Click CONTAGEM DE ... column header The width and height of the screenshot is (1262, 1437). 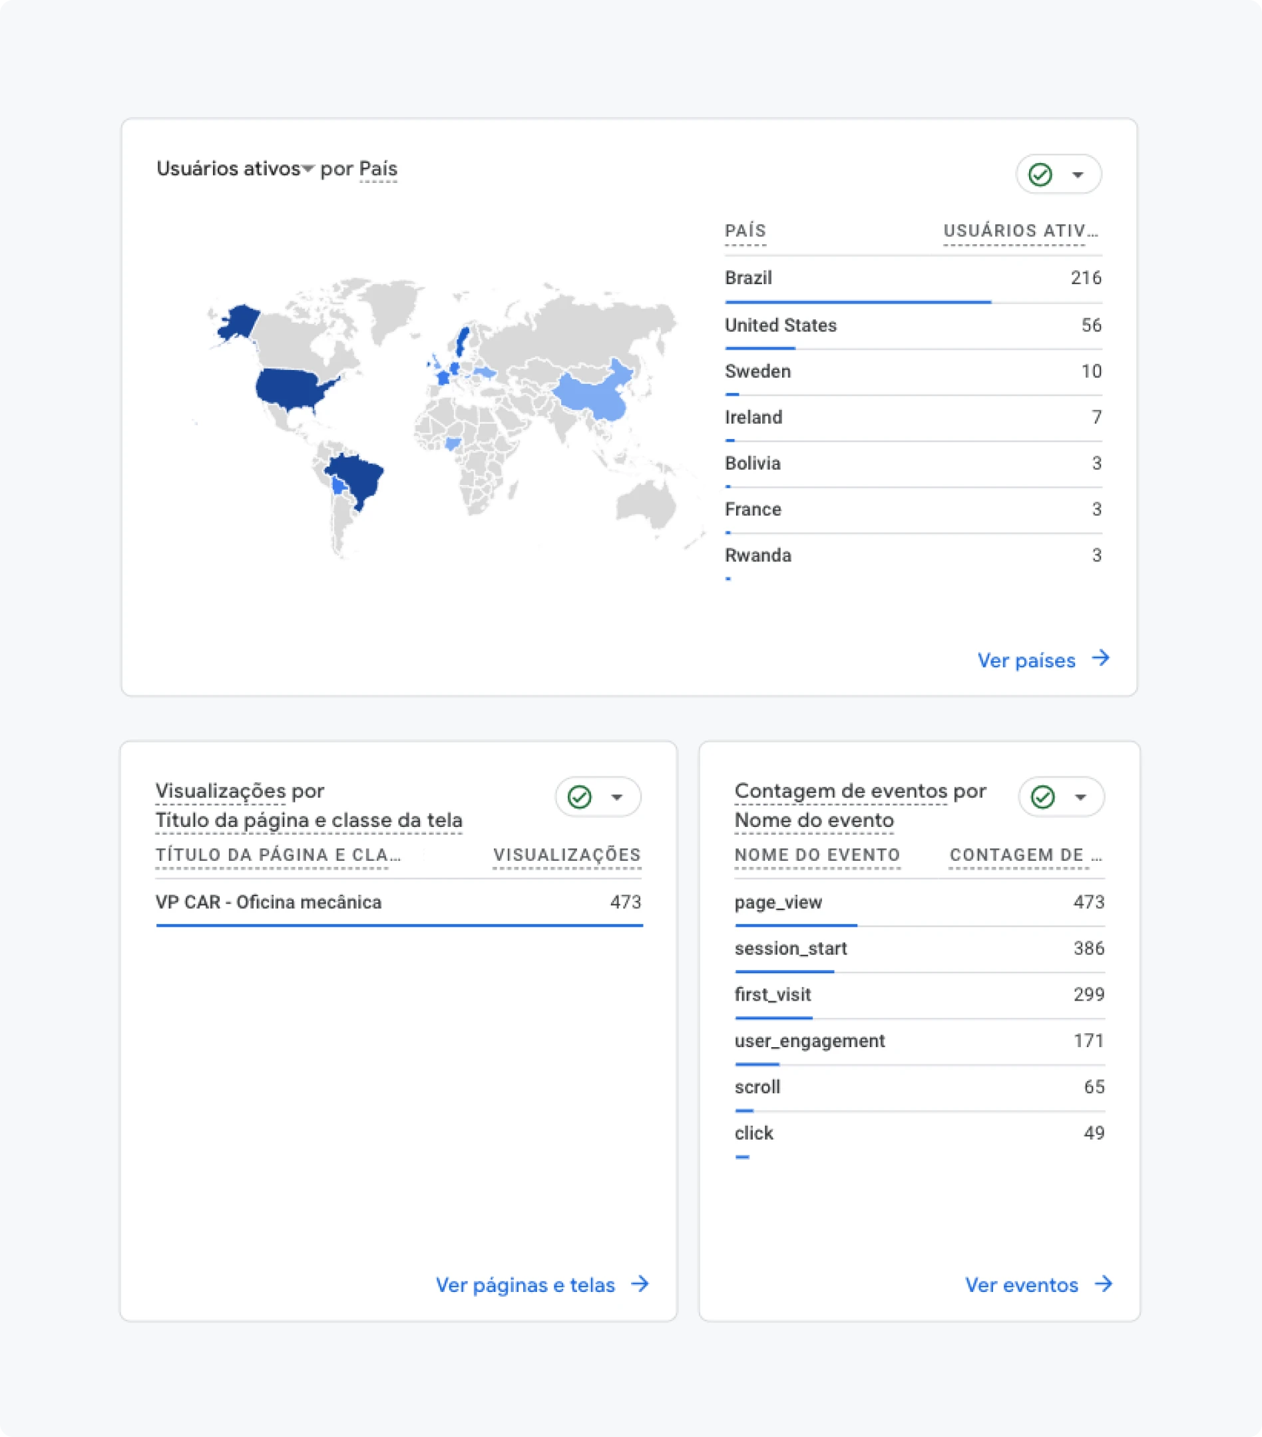(x=1026, y=856)
